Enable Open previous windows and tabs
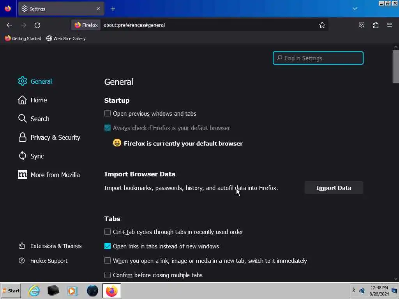Viewport: 399px width, 299px height. tap(108, 113)
